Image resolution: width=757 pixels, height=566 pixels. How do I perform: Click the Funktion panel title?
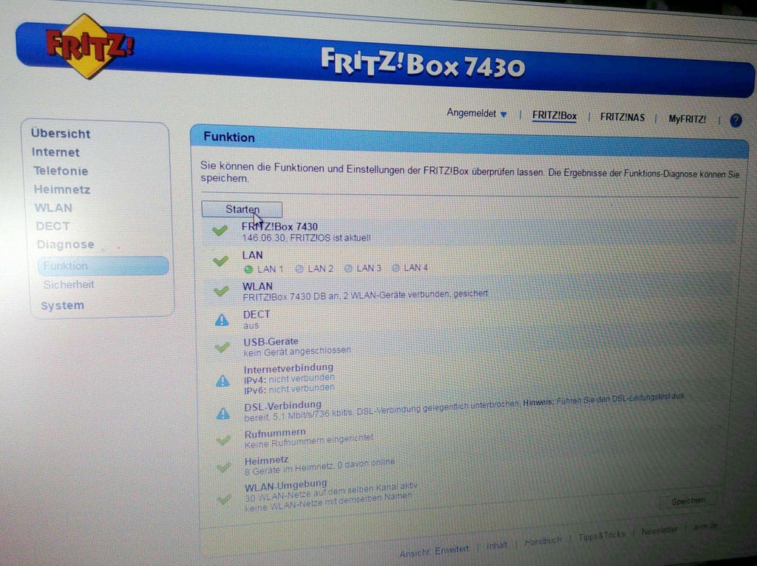[x=229, y=137]
